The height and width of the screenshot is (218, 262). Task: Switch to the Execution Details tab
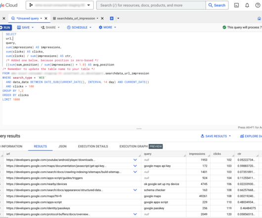pyautogui.click(x=93, y=146)
